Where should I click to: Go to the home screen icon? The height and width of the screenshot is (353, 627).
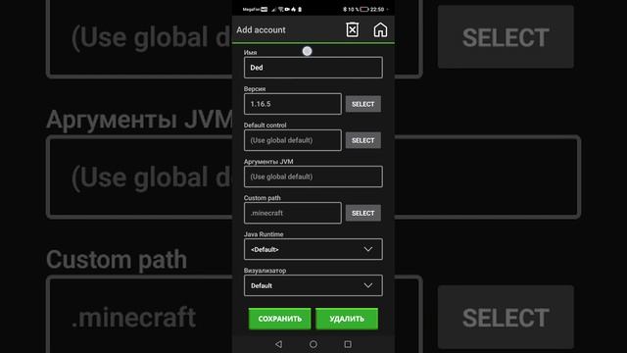tap(380, 29)
